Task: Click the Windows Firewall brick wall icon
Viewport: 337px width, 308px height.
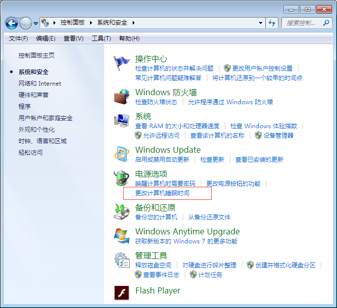Action: tap(122, 97)
